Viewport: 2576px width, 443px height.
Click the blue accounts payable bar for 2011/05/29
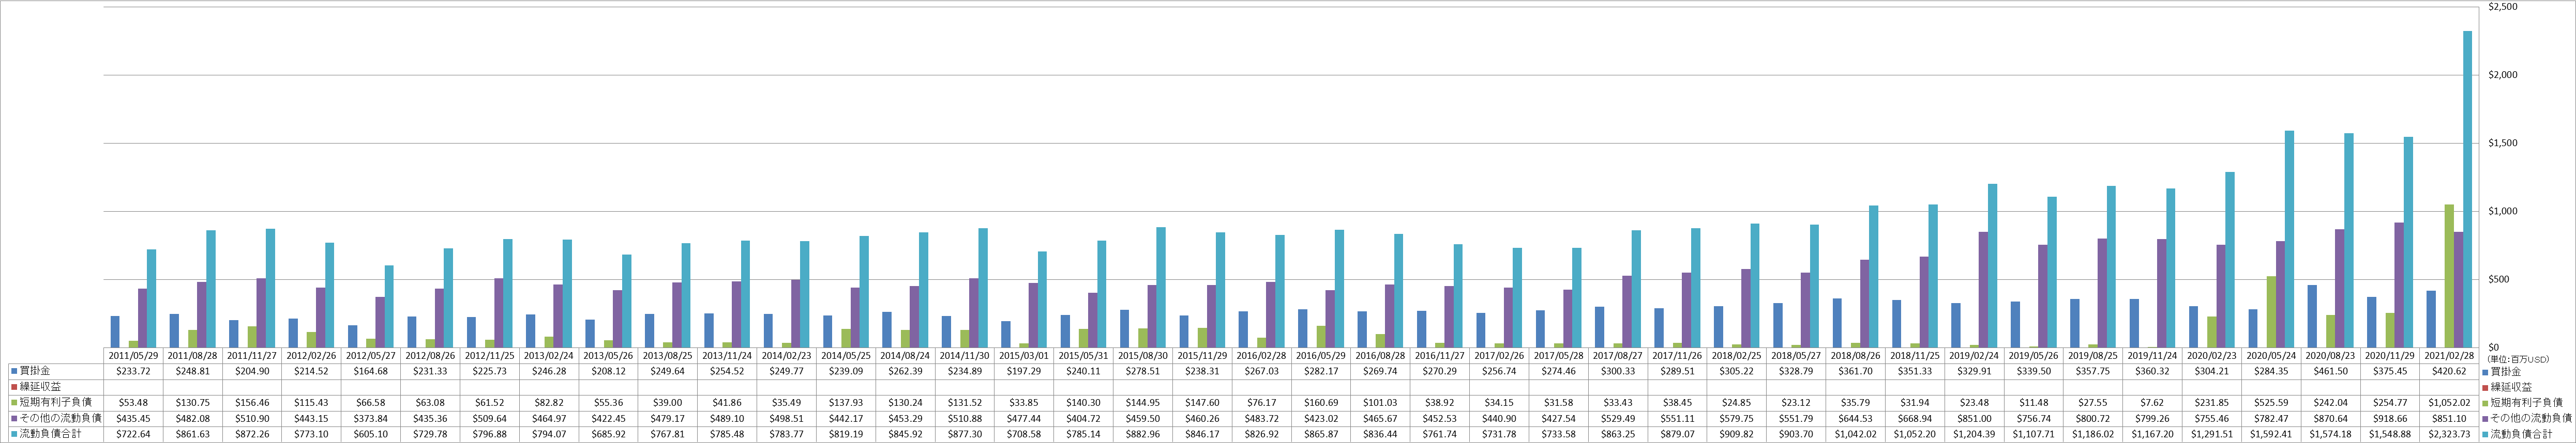tap(115, 331)
